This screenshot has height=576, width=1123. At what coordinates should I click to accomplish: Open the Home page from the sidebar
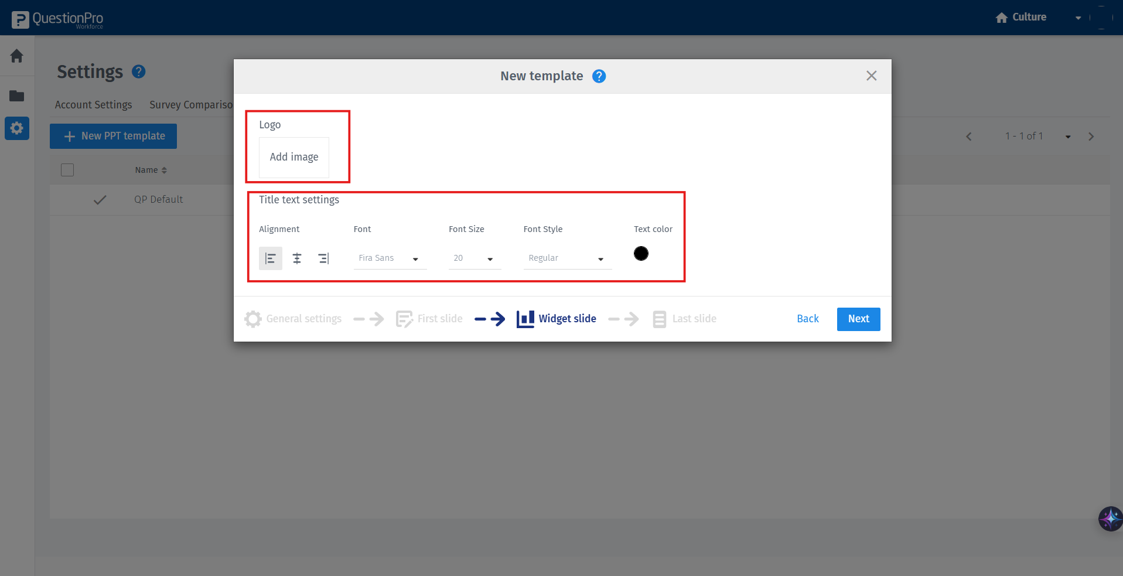pos(16,56)
